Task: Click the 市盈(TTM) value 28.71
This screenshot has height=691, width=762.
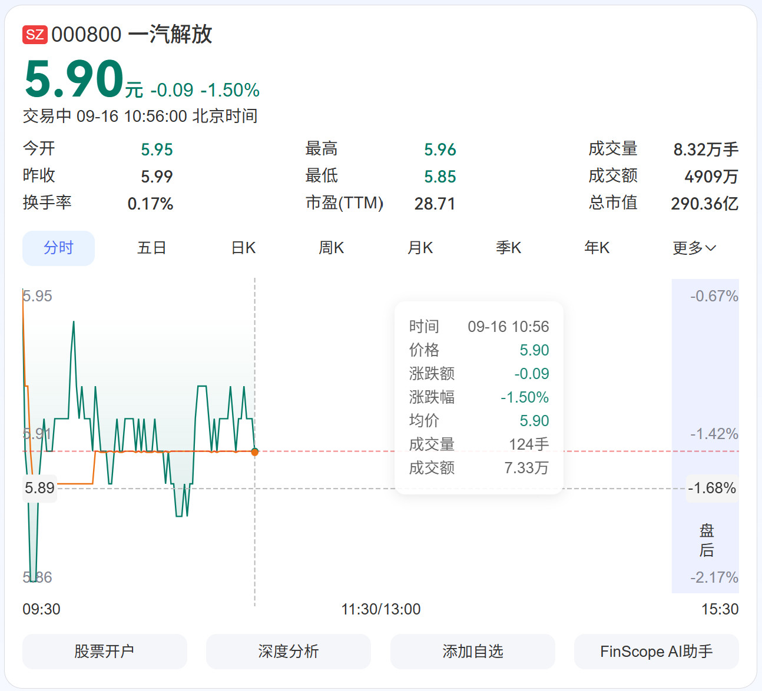Action: pos(435,204)
